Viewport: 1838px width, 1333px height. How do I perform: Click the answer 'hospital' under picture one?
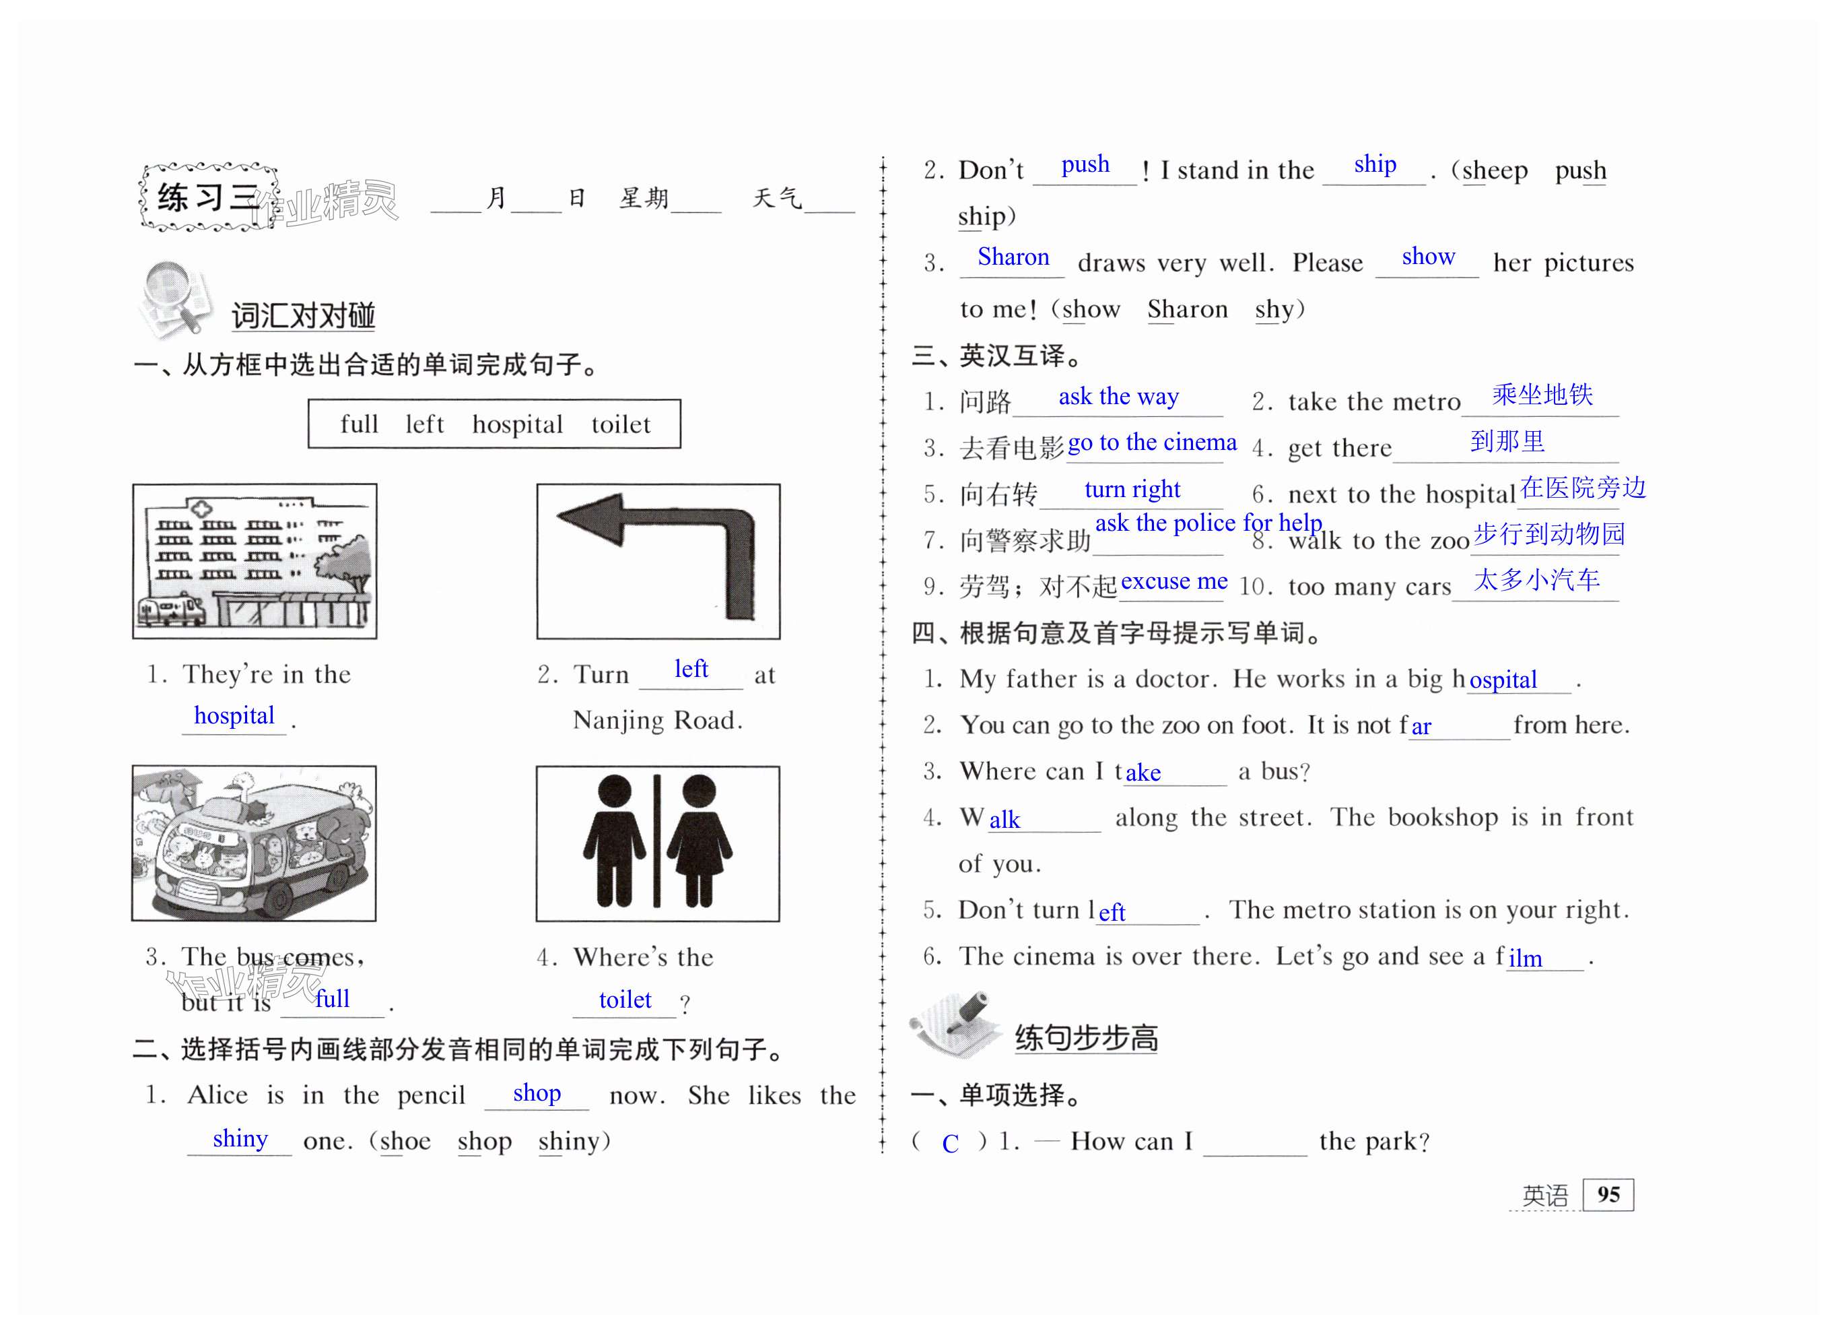click(234, 716)
